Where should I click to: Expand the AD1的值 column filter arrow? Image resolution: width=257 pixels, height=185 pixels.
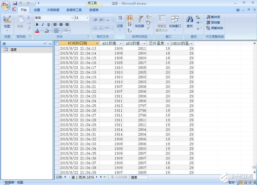(x=121, y=43)
